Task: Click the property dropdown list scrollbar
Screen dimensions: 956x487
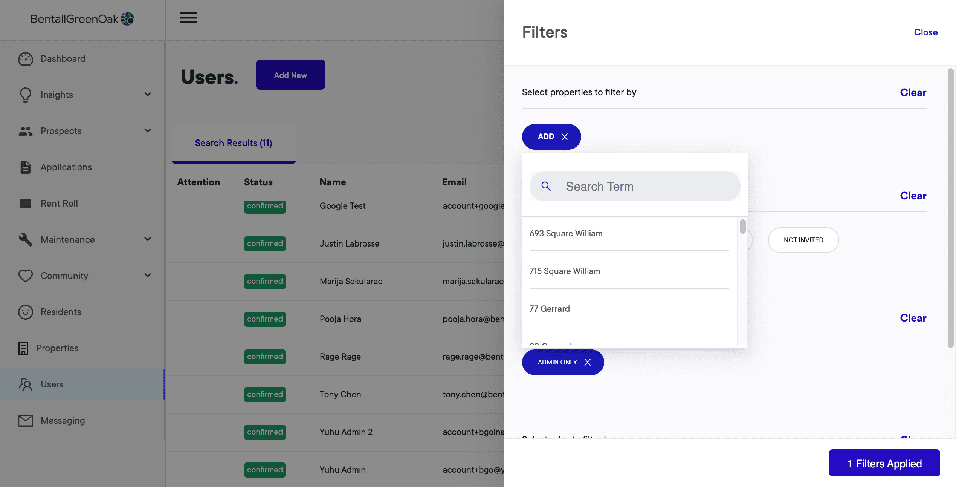Action: tap(742, 227)
